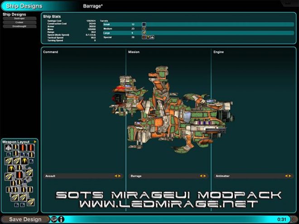Open the Dreadnought ship designs list

19,26
